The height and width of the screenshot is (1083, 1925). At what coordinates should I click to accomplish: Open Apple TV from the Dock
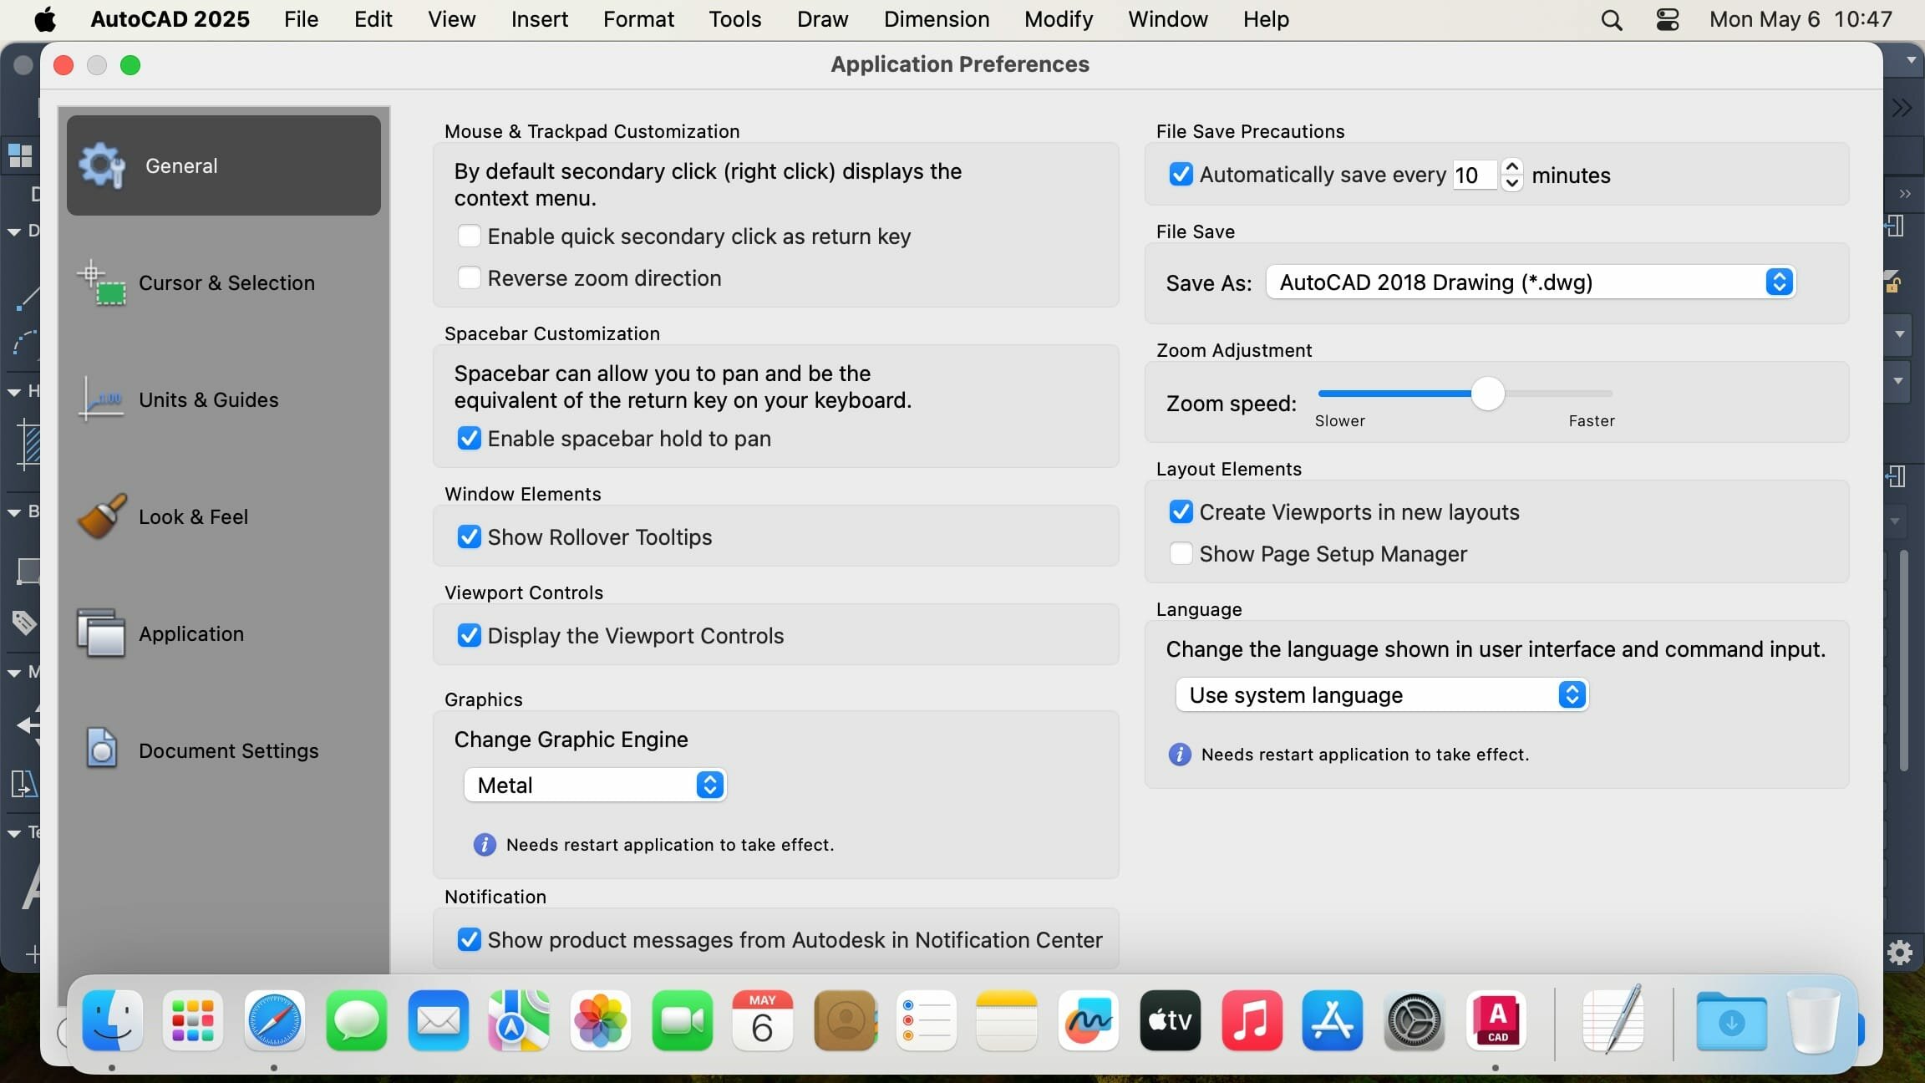[x=1170, y=1020]
